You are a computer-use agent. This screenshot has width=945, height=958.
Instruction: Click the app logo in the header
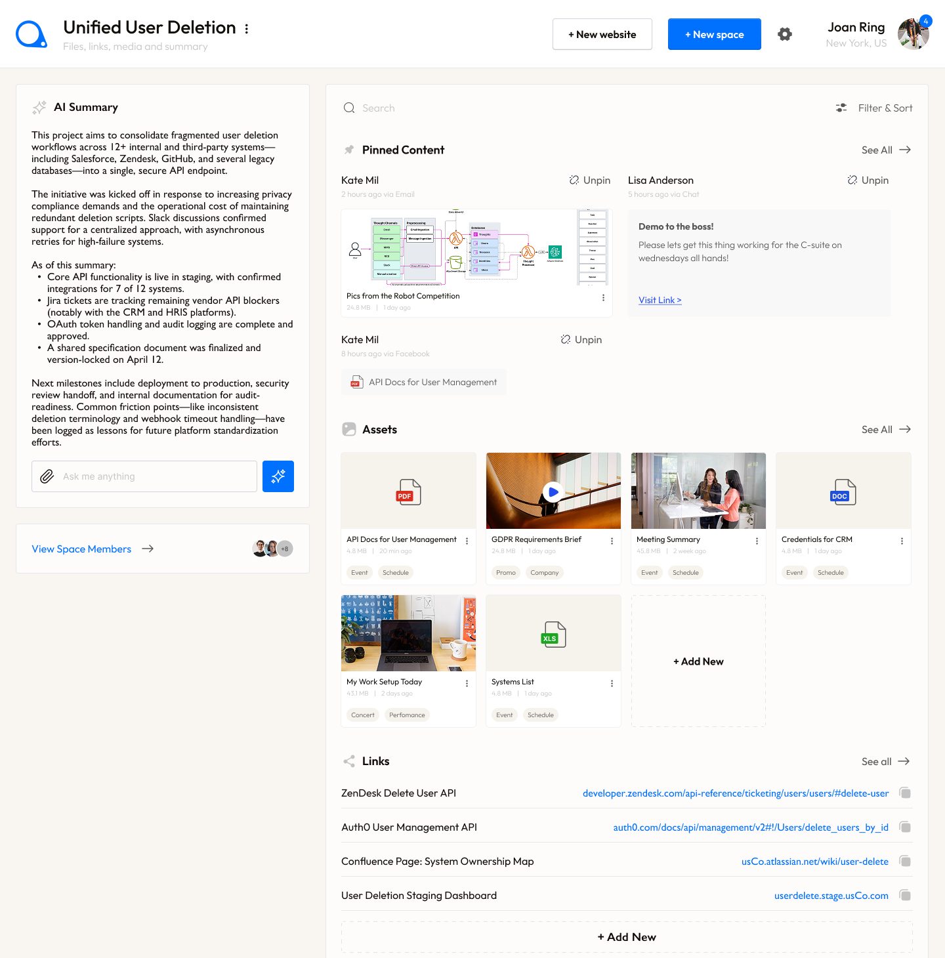[x=31, y=34]
